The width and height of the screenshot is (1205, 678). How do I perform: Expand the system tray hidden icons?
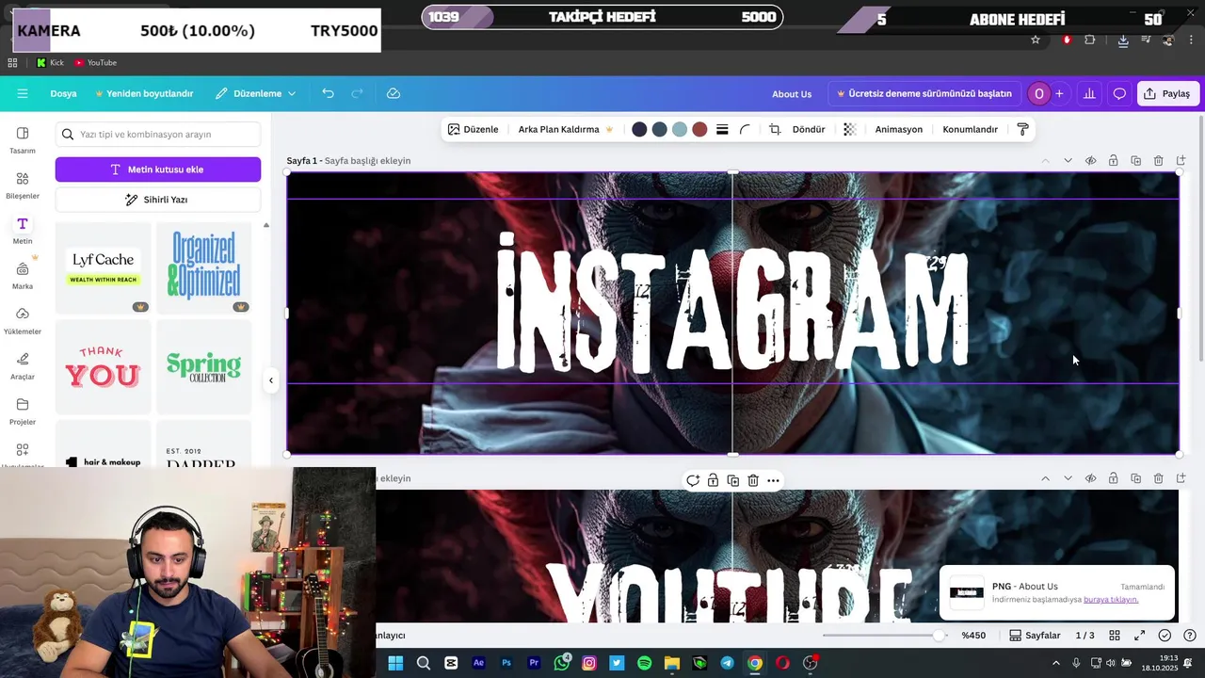(x=1055, y=663)
